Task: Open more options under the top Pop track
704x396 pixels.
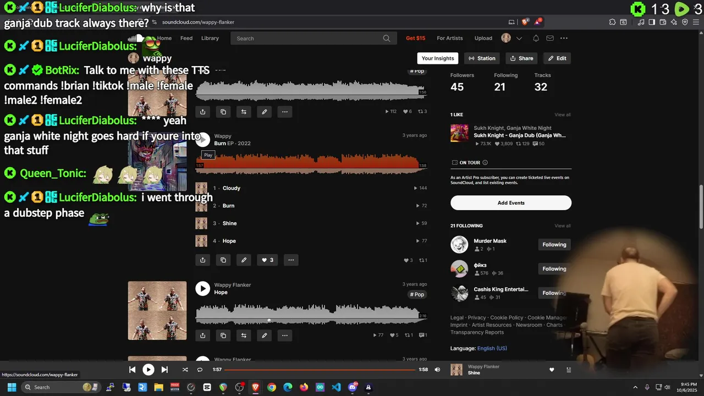Action: (285, 112)
